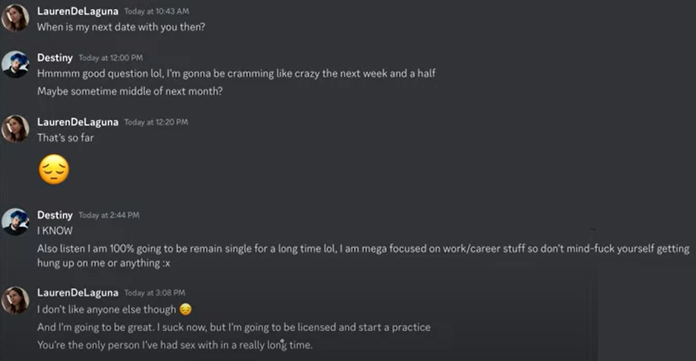Click the Destiny username at 2:44 PM
The image size is (696, 361).
click(x=55, y=215)
